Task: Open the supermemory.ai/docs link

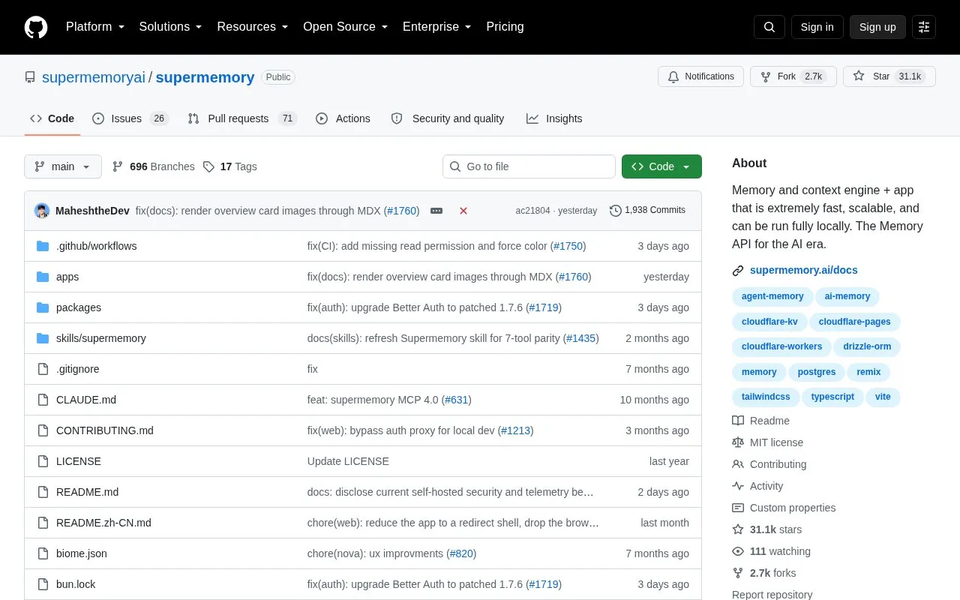Action: (804, 270)
